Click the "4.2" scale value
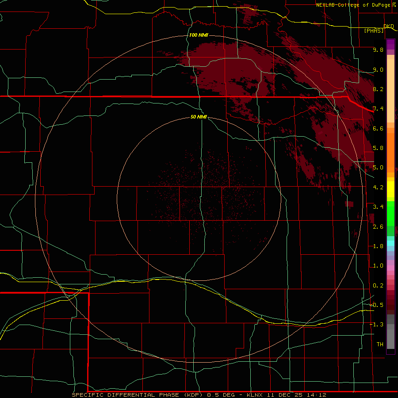This screenshot has height=398, width=398. 378,188
